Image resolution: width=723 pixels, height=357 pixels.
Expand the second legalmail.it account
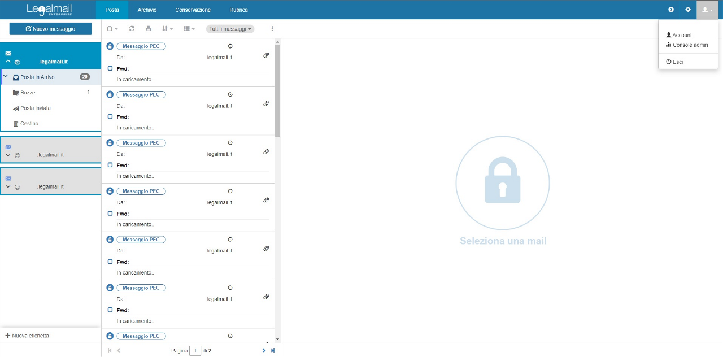point(8,155)
